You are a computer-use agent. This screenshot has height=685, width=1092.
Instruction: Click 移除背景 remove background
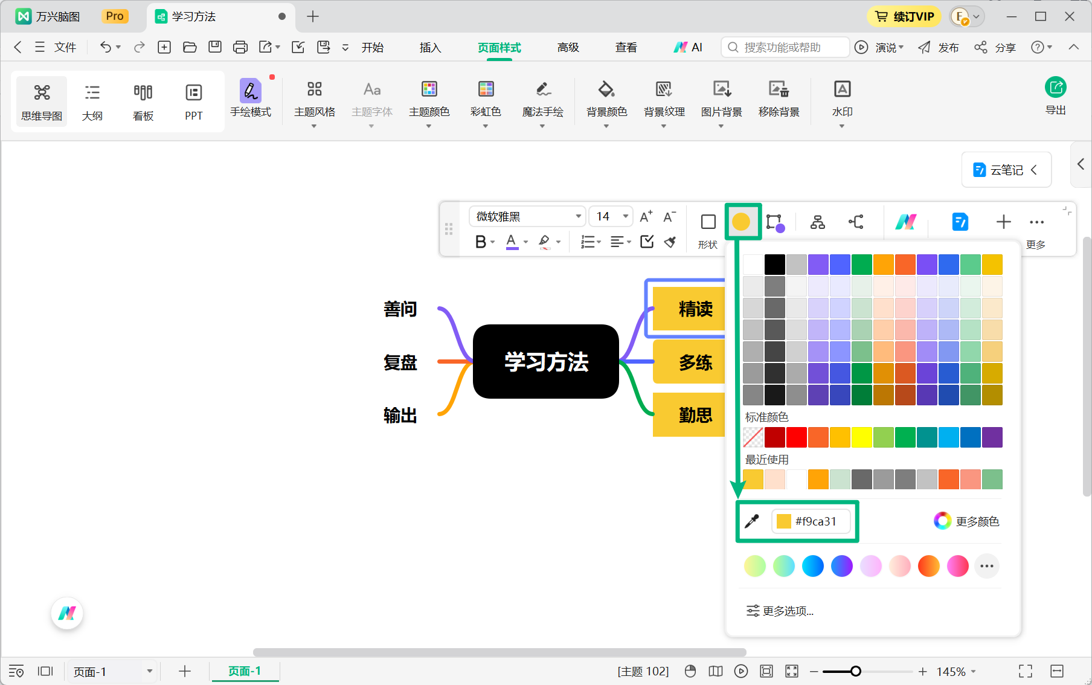tap(779, 98)
